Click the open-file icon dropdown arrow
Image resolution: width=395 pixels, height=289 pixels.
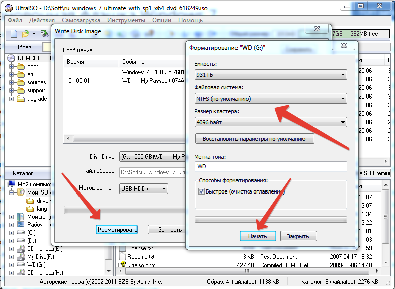click(34, 34)
